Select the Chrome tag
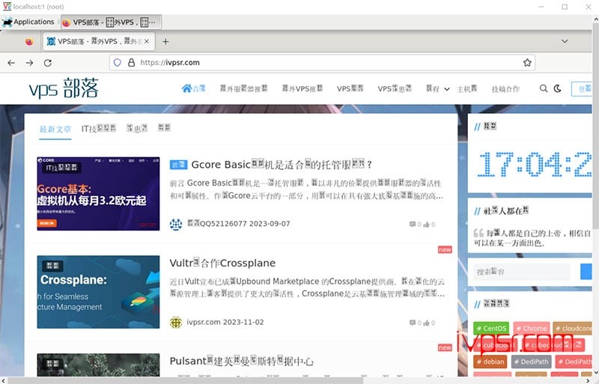The height and width of the screenshot is (384, 599). (531, 328)
